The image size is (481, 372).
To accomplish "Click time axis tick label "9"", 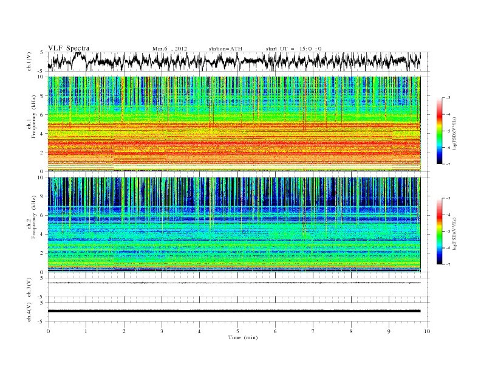I will [x=389, y=331].
